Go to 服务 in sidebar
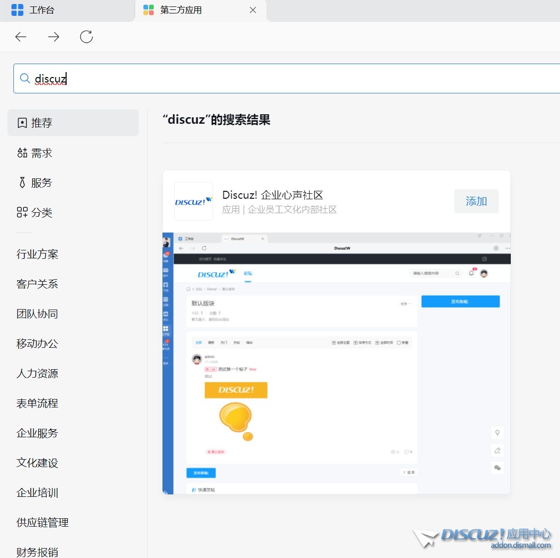 (42, 183)
